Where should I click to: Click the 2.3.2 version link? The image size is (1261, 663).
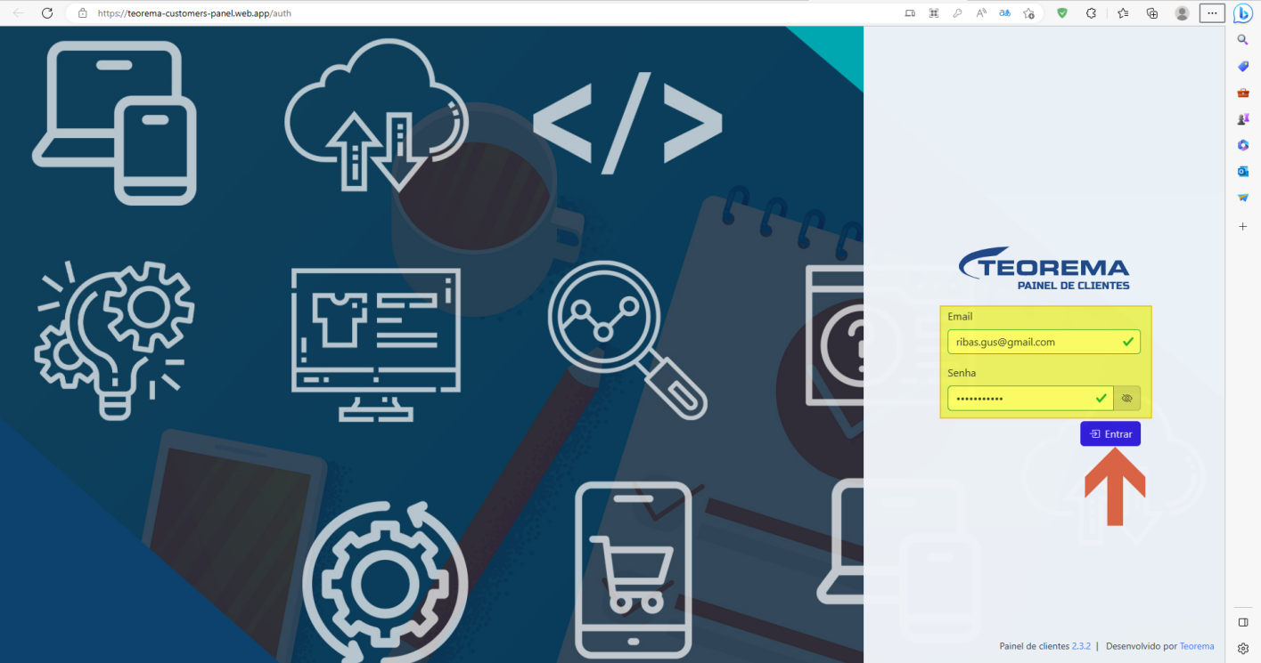(1082, 646)
